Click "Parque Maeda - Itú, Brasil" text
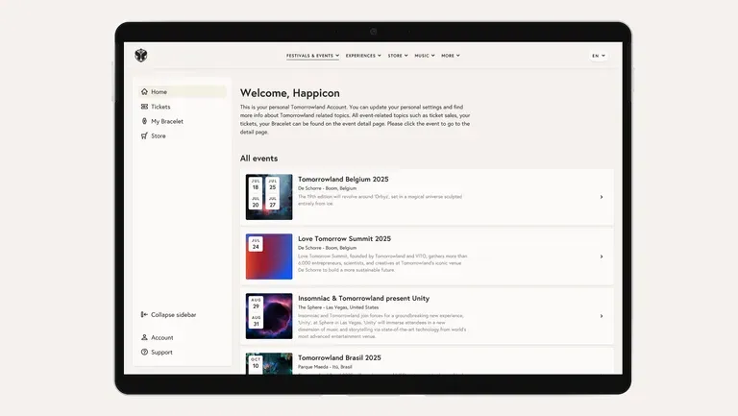This screenshot has width=738, height=416. (325, 367)
